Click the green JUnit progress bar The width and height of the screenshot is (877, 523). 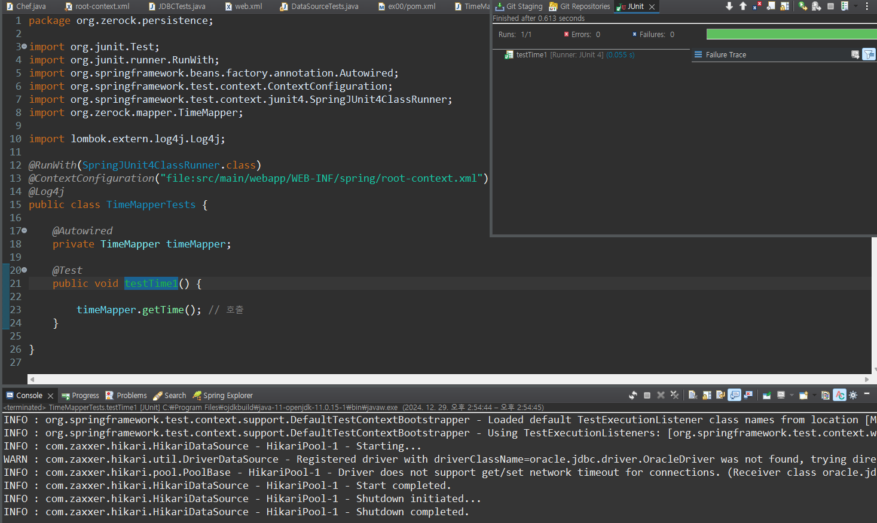[792, 34]
